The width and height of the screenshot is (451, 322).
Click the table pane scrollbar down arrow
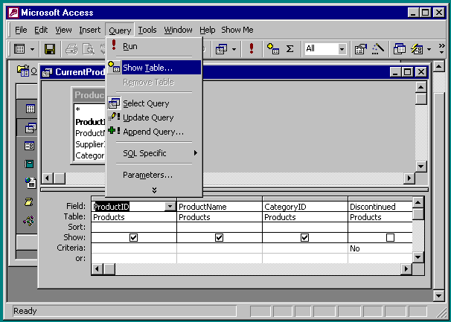tap(421, 166)
